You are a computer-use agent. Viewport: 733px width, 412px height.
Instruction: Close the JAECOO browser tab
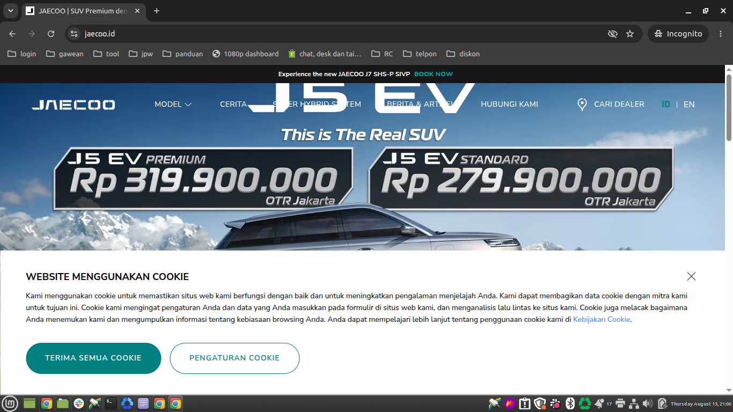pyautogui.click(x=138, y=11)
